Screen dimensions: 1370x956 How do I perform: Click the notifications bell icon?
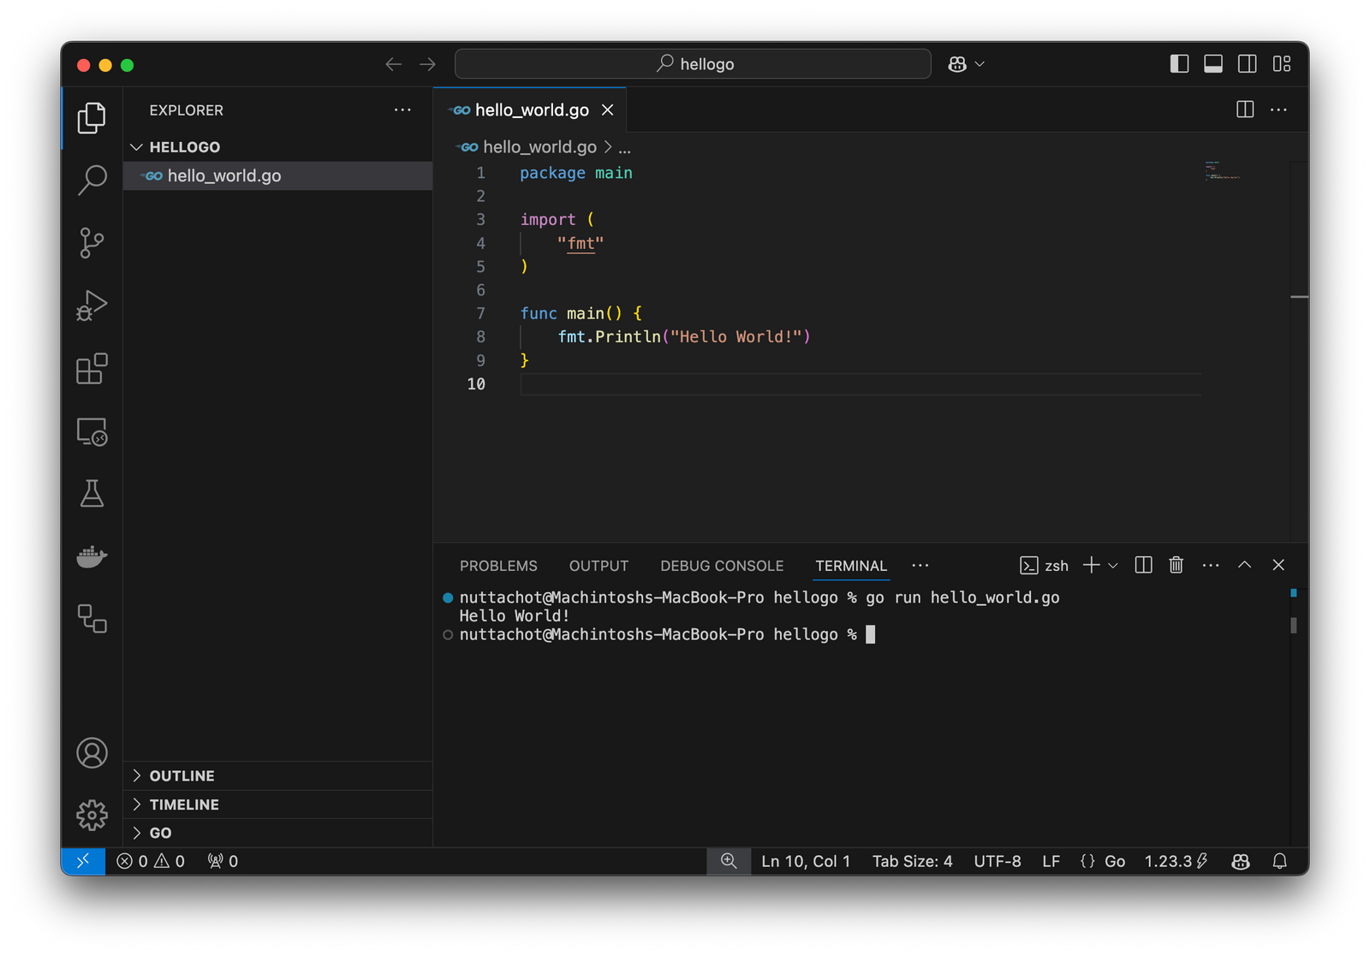1279,861
